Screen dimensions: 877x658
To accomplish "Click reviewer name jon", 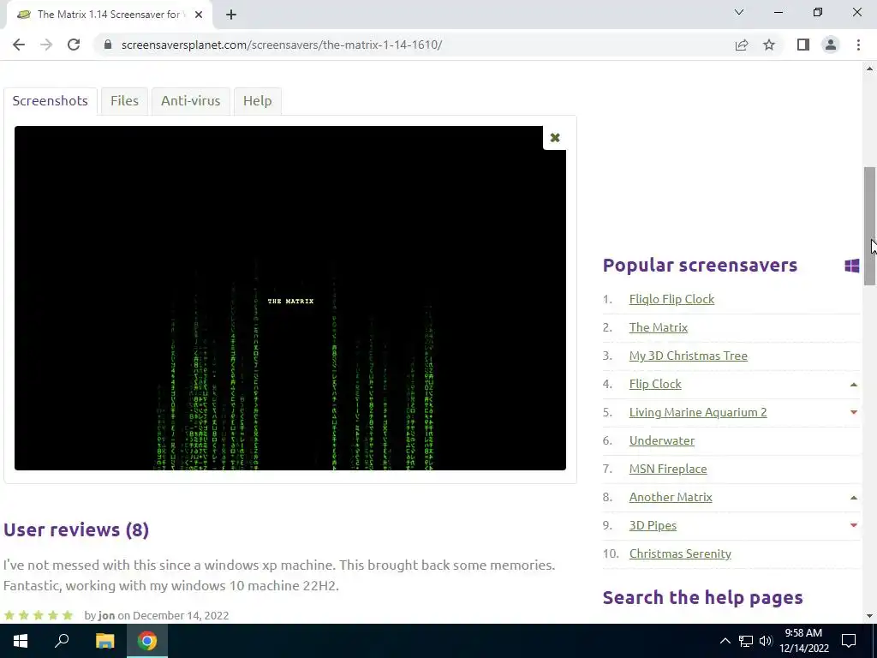I will click(106, 615).
